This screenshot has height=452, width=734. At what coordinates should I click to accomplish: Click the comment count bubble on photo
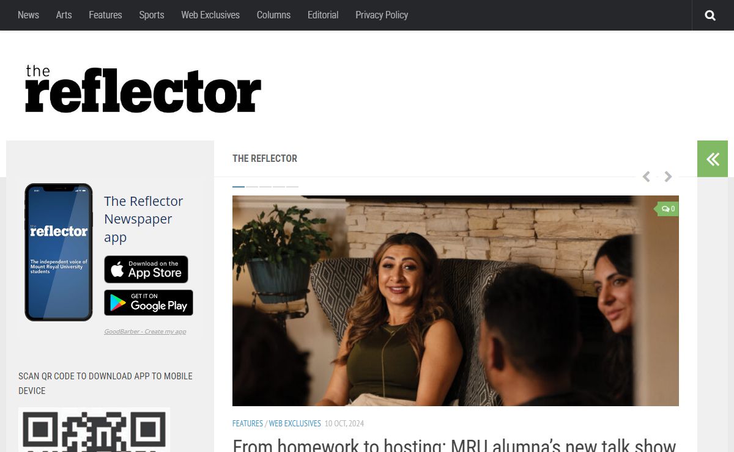coord(668,209)
